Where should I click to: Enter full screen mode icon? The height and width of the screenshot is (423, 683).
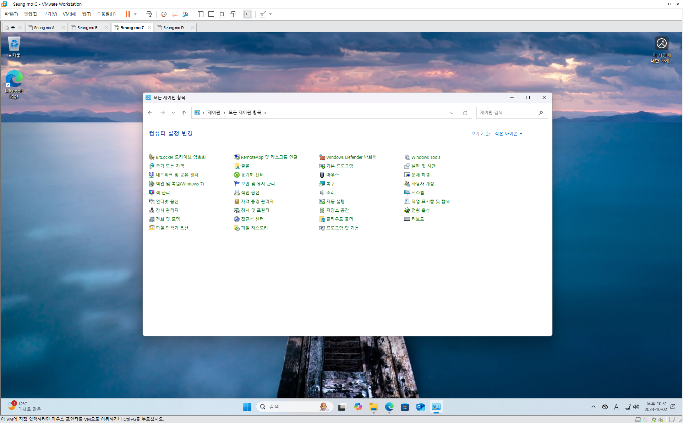(222, 14)
